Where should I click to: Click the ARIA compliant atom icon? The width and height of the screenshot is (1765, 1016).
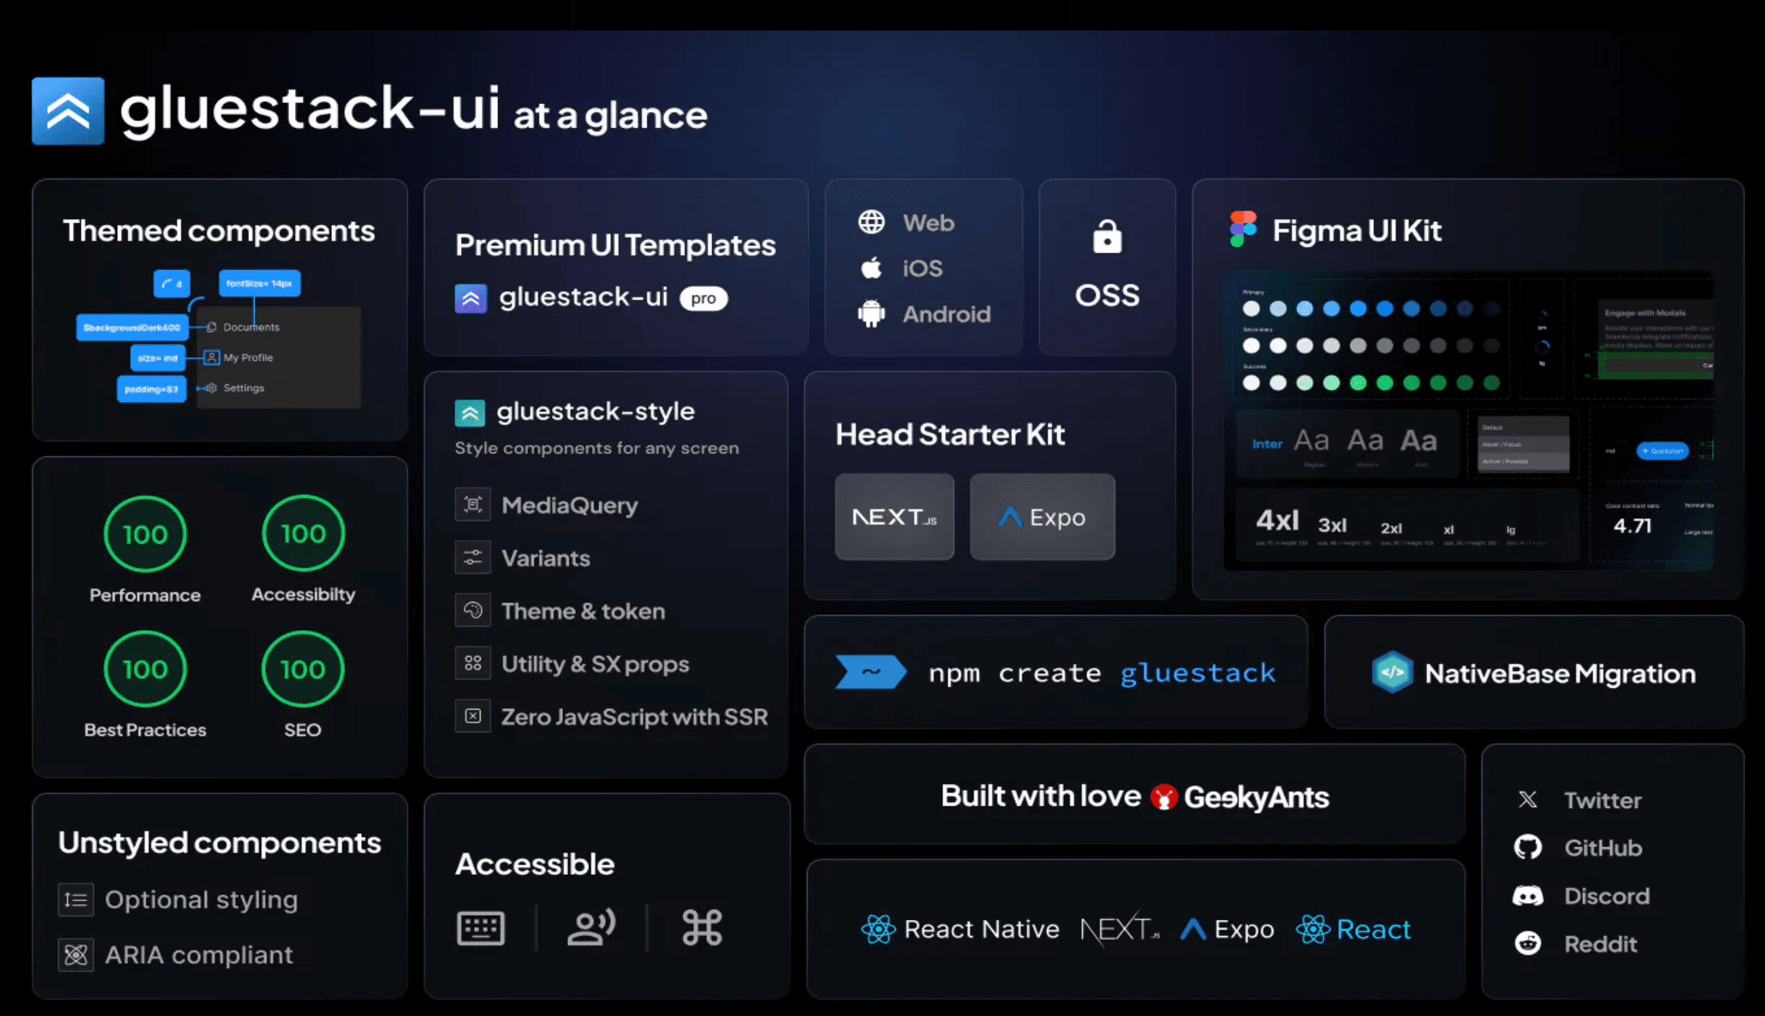tap(76, 954)
